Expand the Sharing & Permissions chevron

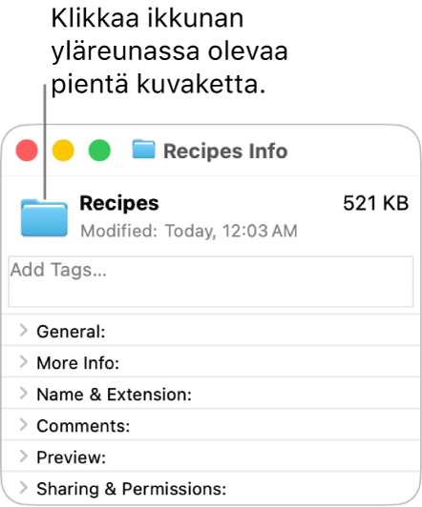(x=23, y=488)
